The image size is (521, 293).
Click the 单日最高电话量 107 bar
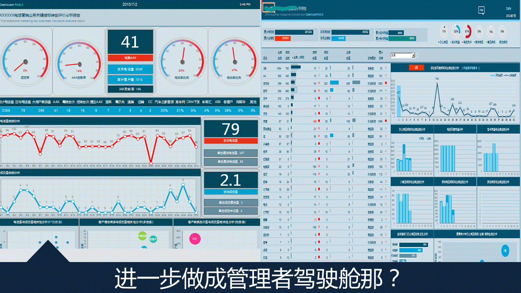tap(231, 153)
